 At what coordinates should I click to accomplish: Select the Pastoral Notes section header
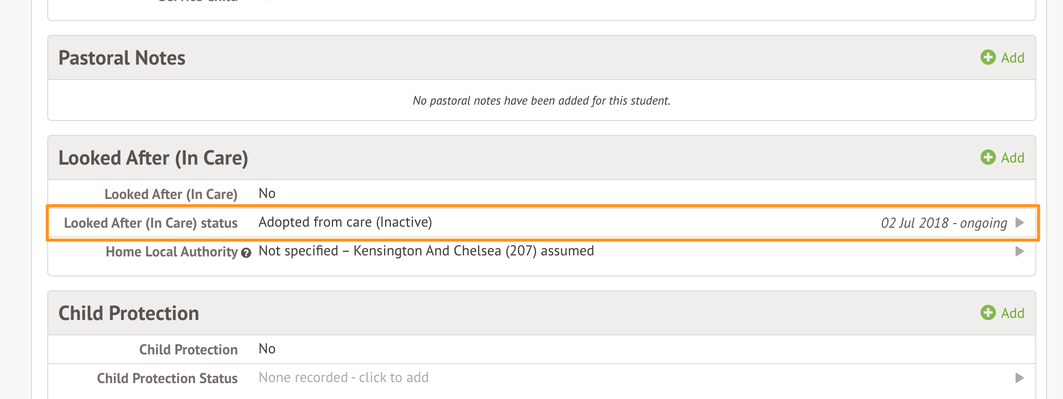pyautogui.click(x=122, y=58)
